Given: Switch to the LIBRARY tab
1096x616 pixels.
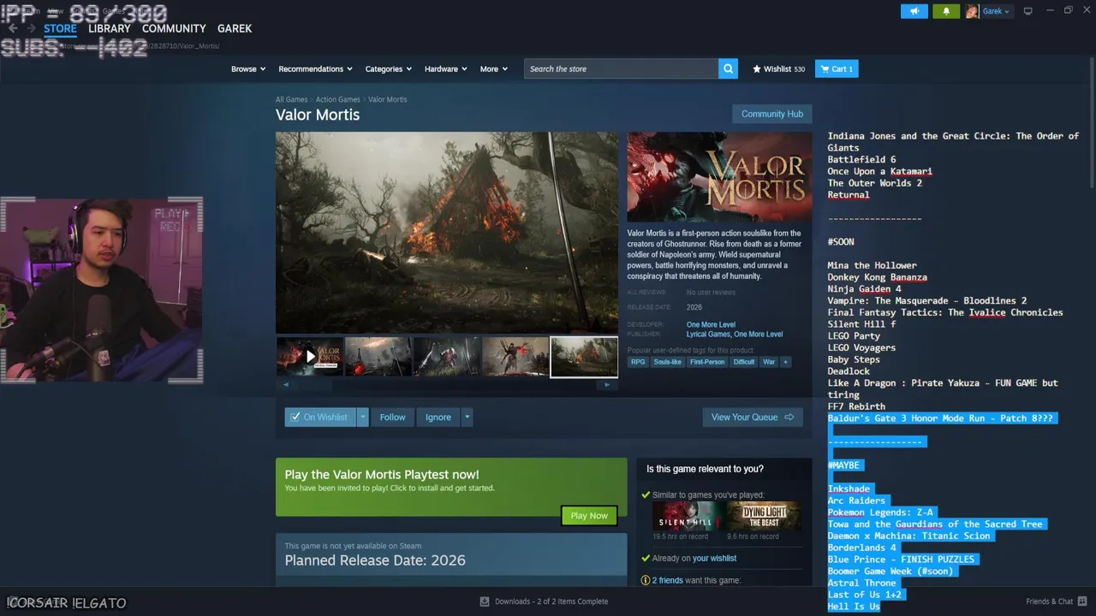Looking at the screenshot, I should pyautogui.click(x=110, y=28).
